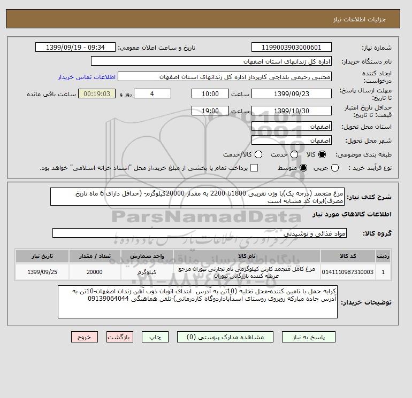
Task: Select the خدمت radio button
Action: [x=294, y=154]
